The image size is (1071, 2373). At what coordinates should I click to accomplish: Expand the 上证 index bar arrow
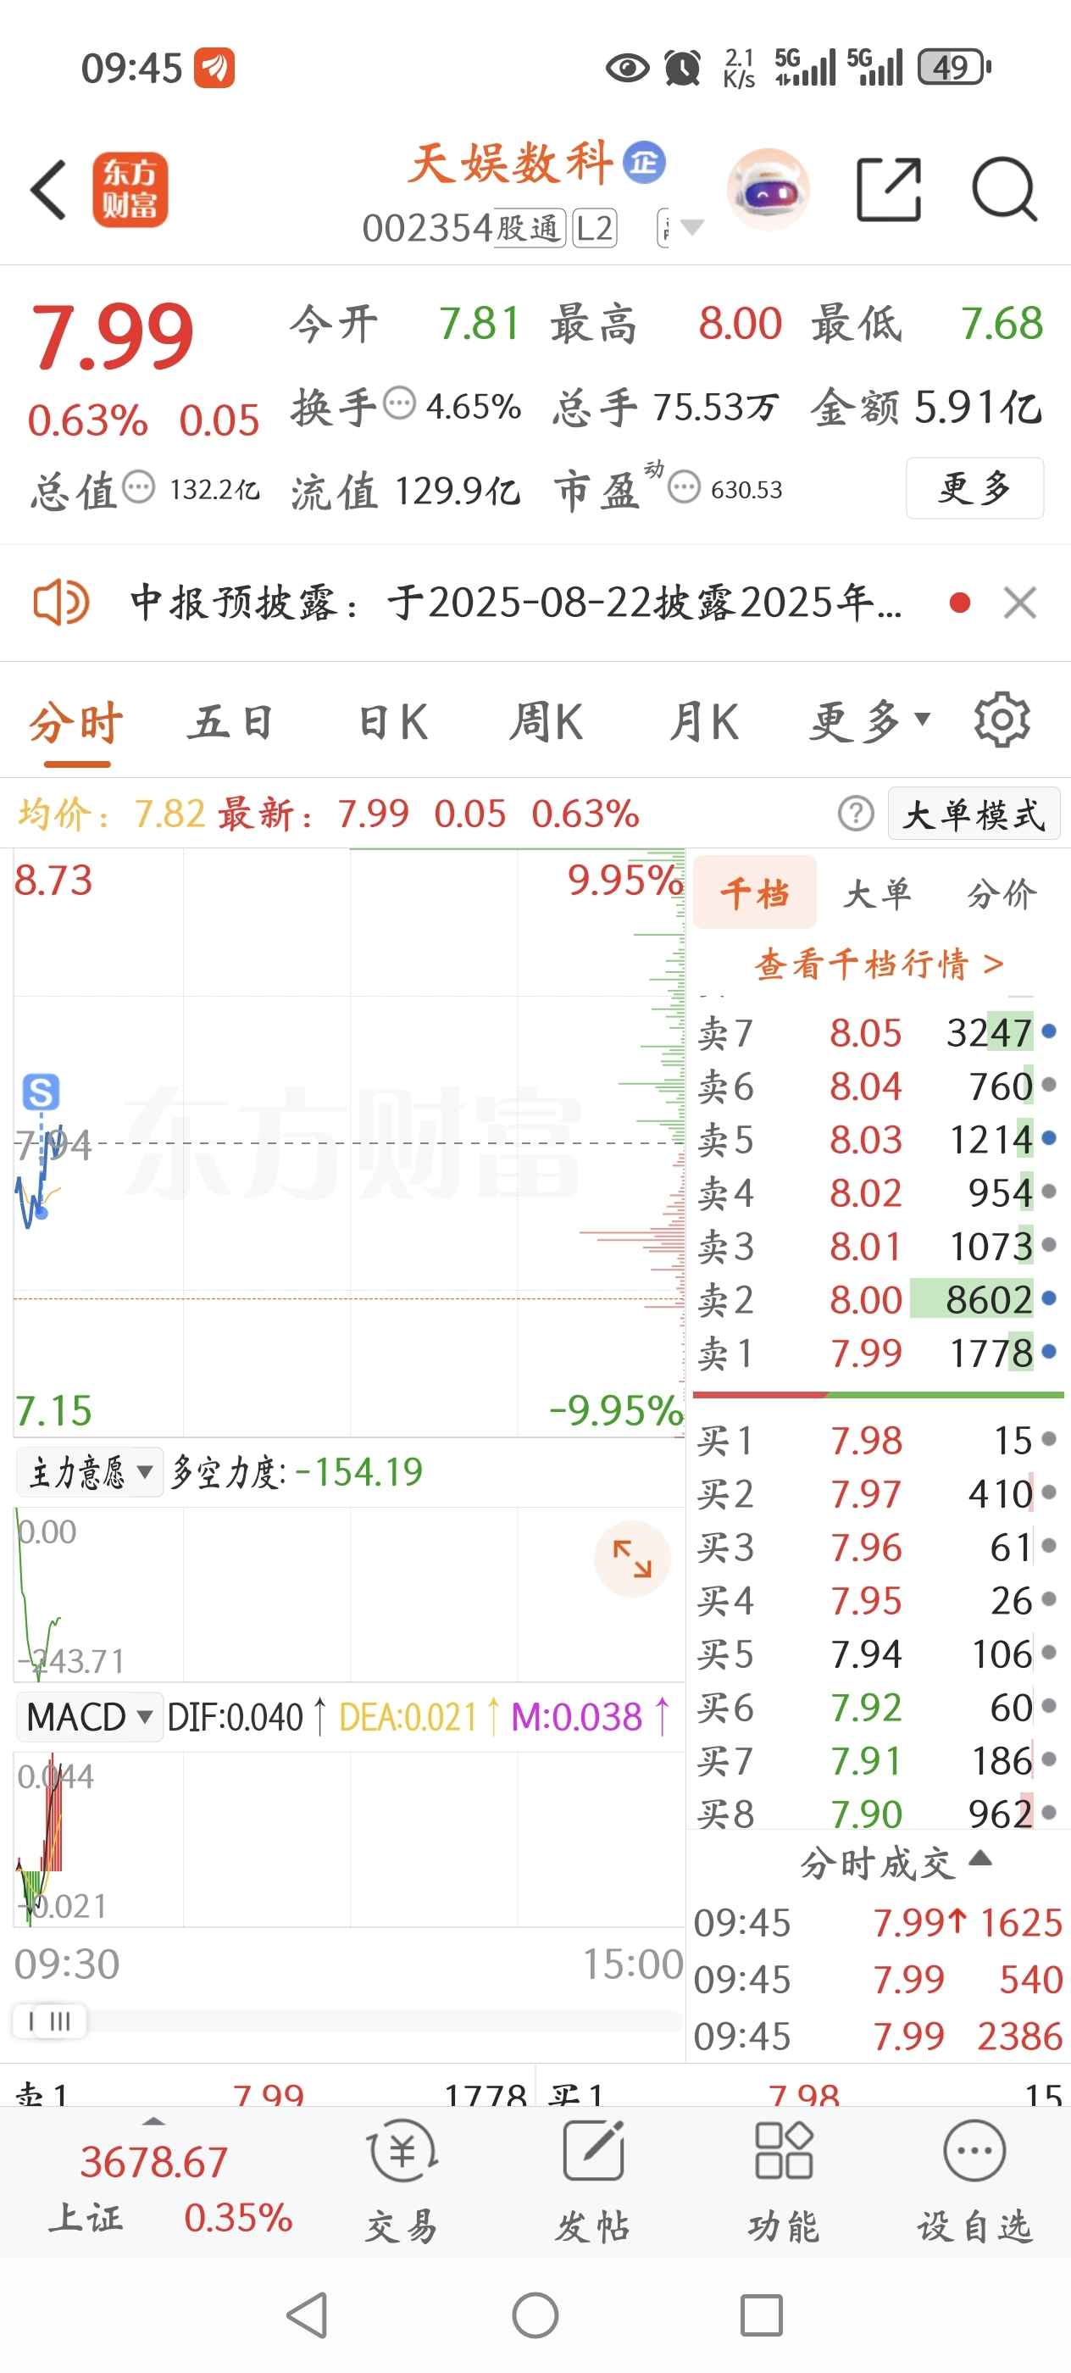click(x=154, y=2121)
